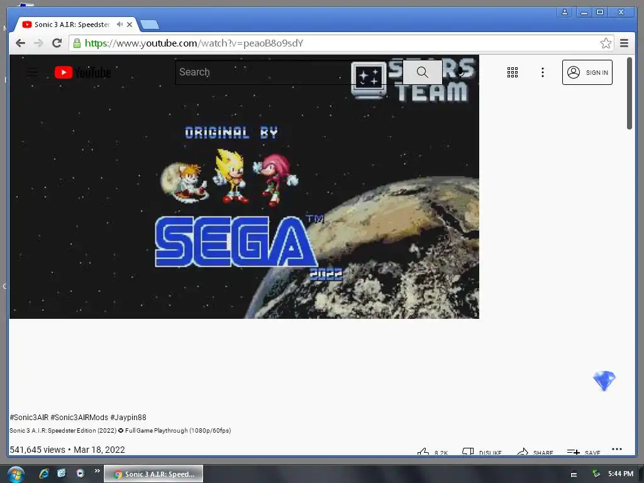Open the #Sonic3AIR hashtag link
The height and width of the screenshot is (483, 644).
29,418
